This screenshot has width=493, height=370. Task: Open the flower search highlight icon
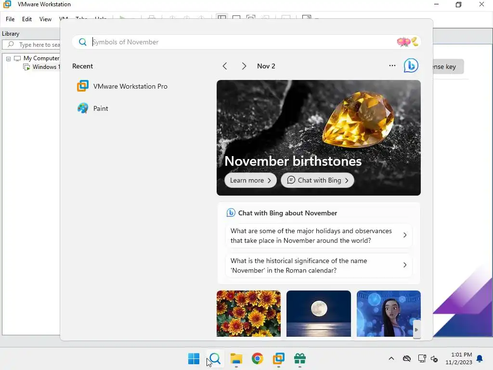pyautogui.click(x=407, y=41)
